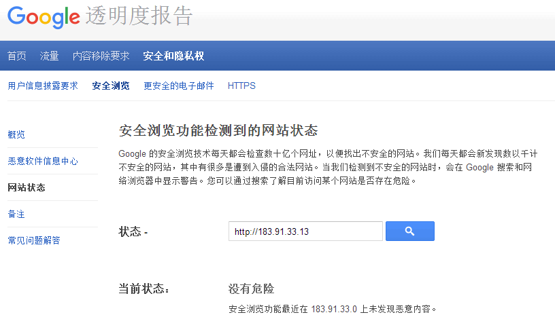555x317 pixels.
Task: Go to 常见问题解答 in the sidebar
Action: pos(35,240)
